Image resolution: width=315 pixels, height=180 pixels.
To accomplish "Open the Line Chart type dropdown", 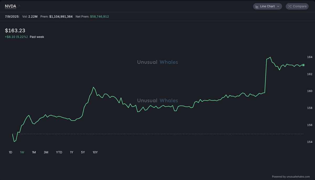I will click(x=267, y=6).
